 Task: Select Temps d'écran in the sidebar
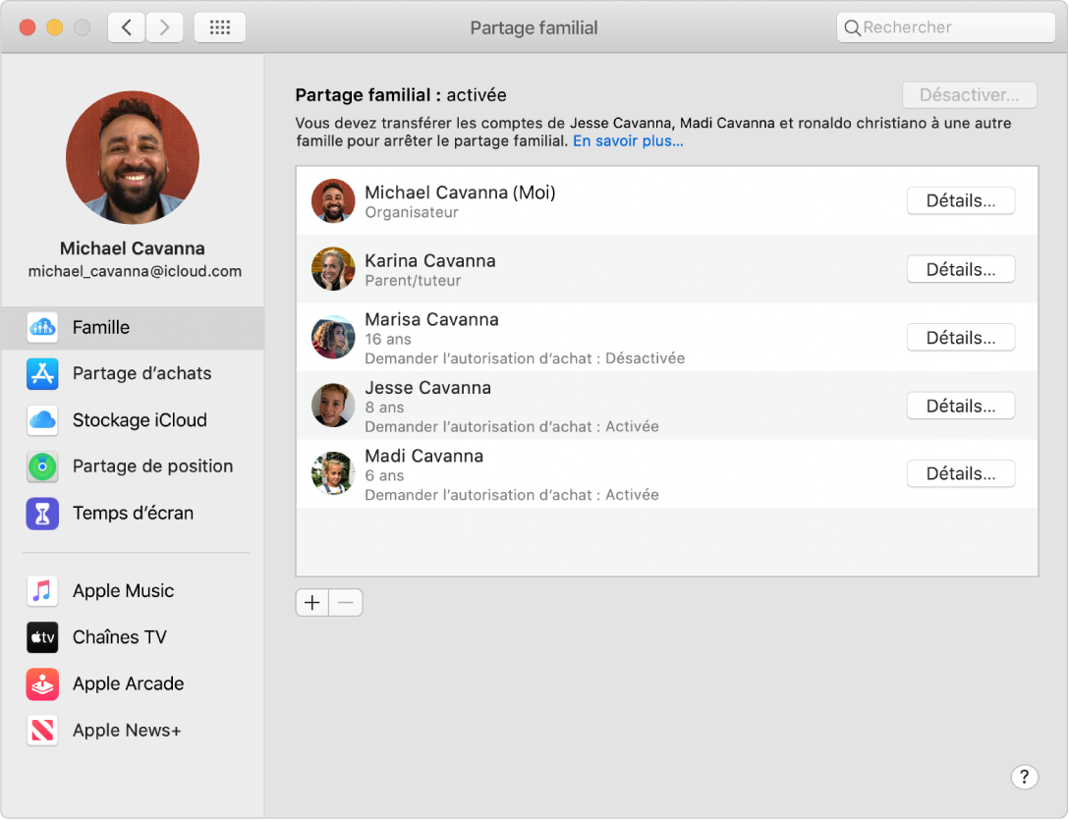coord(133,514)
